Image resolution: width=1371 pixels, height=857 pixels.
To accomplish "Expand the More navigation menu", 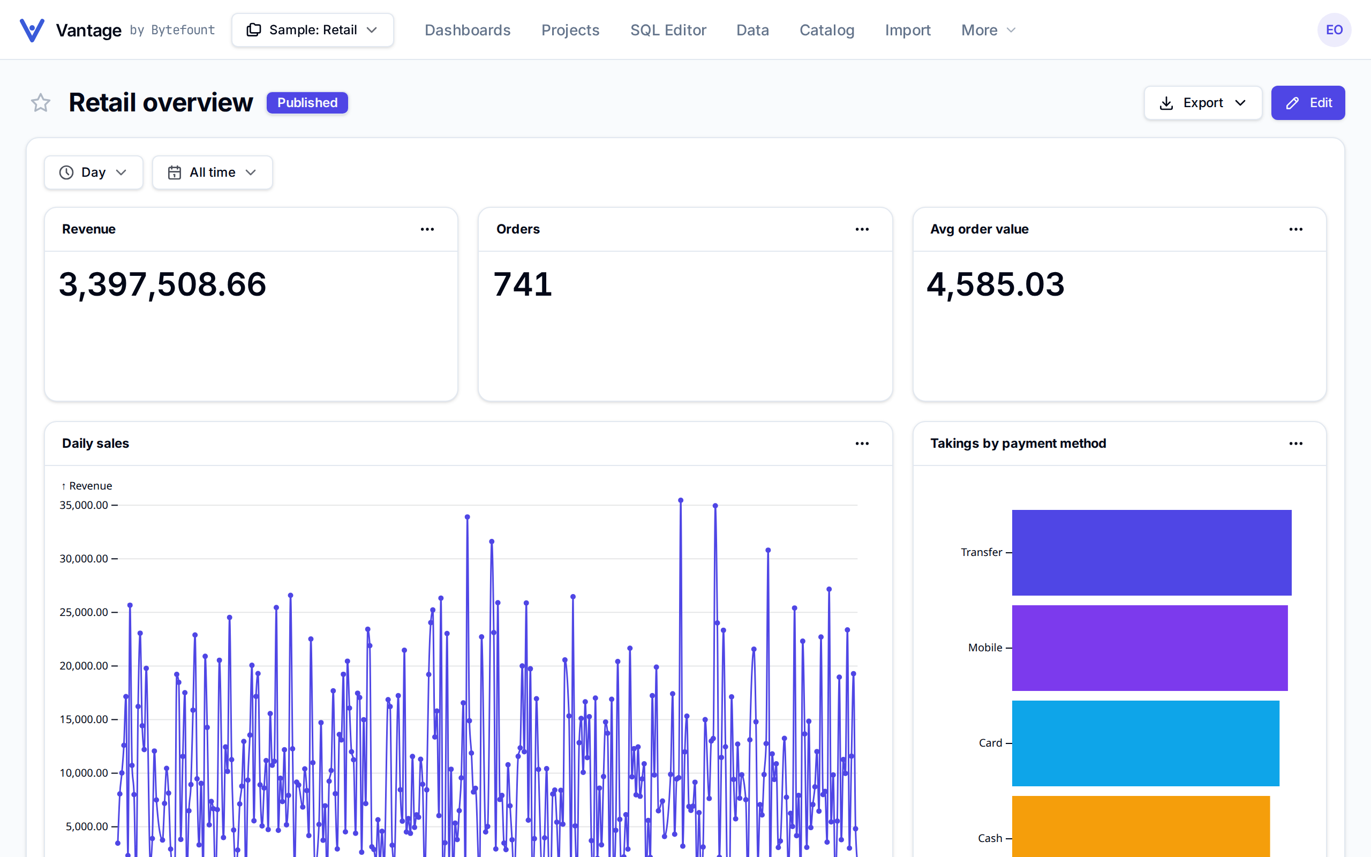I will 988,30.
